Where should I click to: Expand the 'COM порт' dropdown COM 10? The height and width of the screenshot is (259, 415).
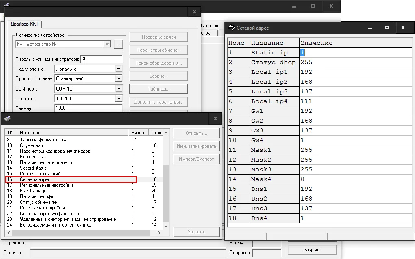click(119, 89)
